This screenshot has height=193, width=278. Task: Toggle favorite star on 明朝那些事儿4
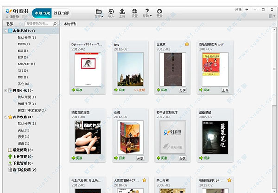(x=229, y=180)
